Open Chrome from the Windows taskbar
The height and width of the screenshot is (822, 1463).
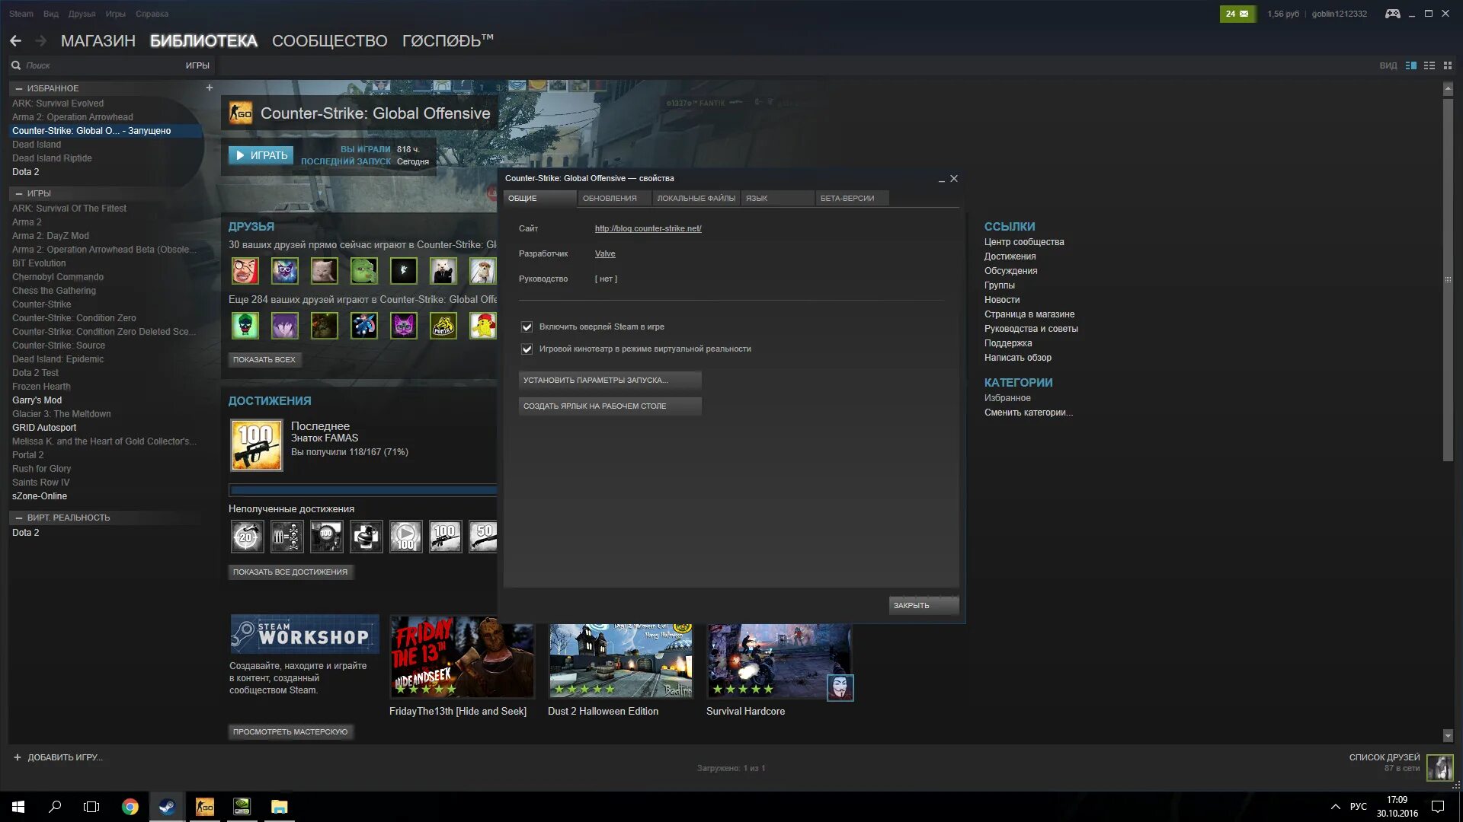130,807
